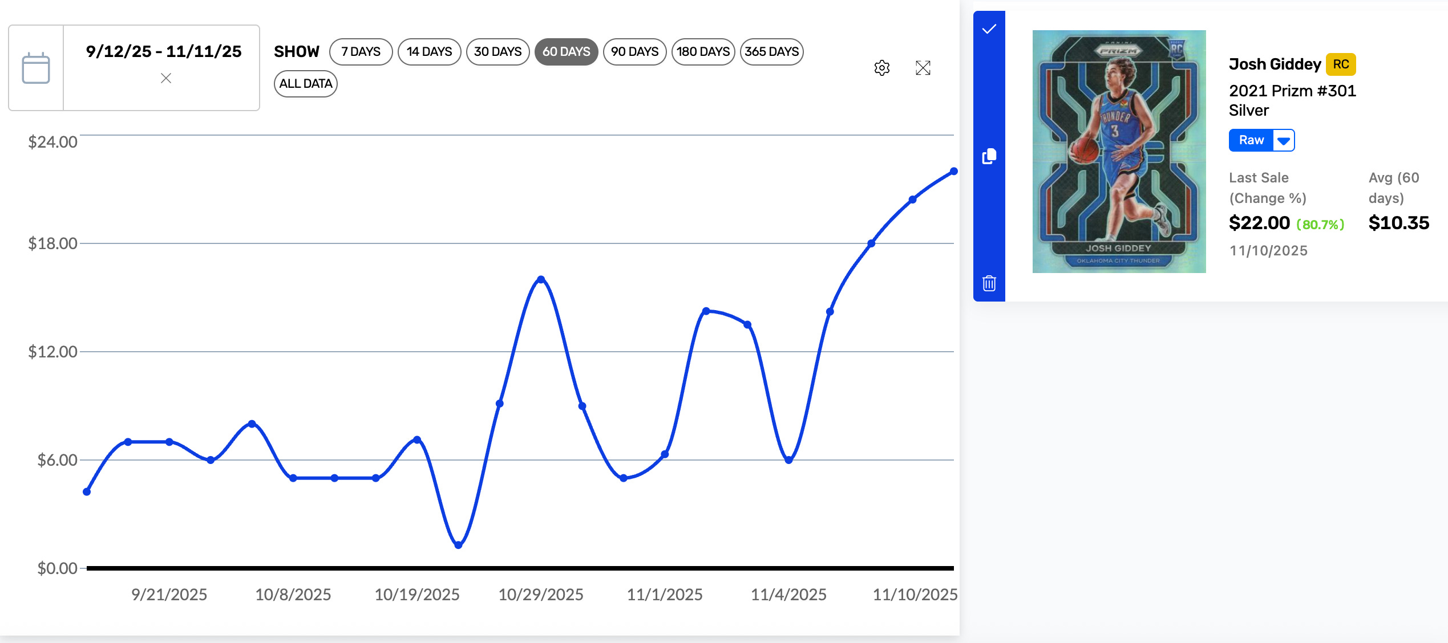The image size is (1448, 643).
Task: Open chart settings gear icon
Action: coord(881,68)
